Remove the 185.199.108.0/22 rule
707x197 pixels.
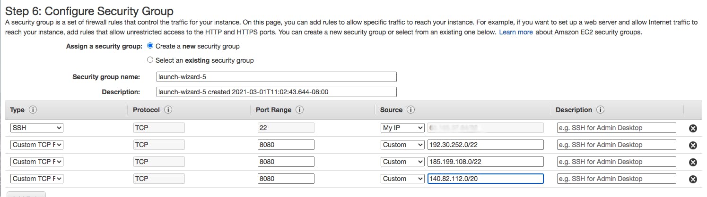pos(693,162)
